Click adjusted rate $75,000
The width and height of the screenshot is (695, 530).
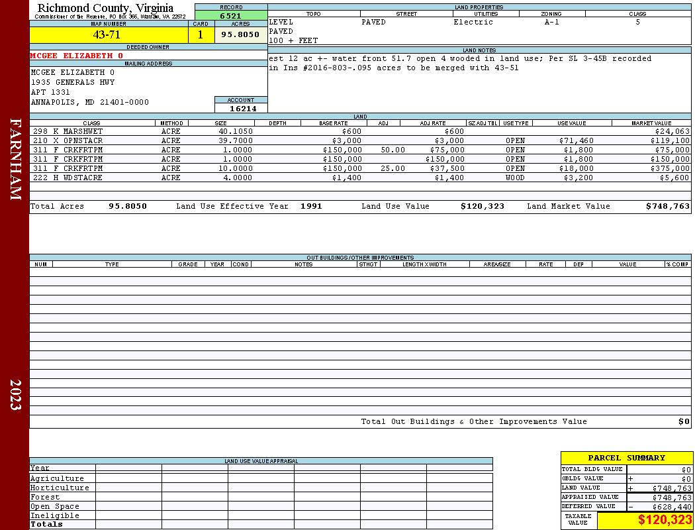[x=447, y=150]
